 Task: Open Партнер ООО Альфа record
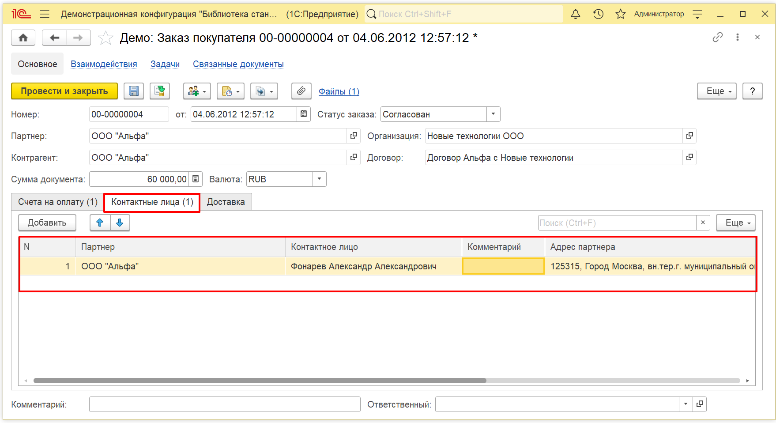click(354, 136)
